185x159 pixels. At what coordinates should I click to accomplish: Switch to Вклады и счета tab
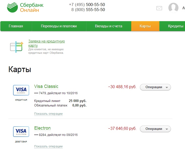[x=109, y=26]
